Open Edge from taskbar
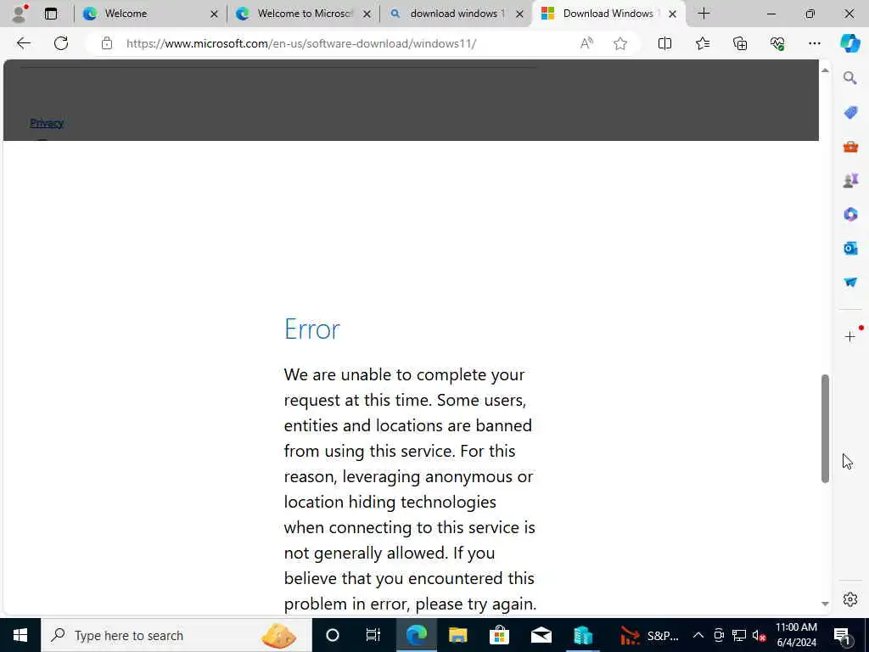Viewport: 869px width, 652px height. click(416, 635)
